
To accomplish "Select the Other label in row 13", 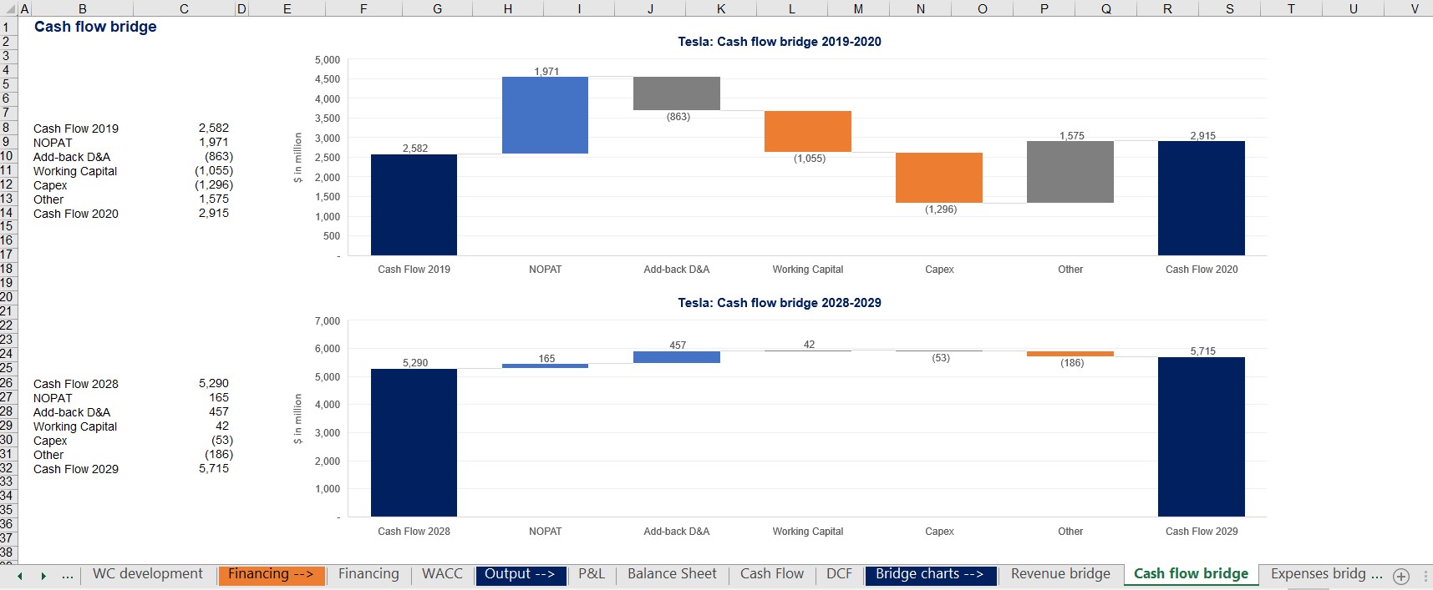I will [x=48, y=199].
